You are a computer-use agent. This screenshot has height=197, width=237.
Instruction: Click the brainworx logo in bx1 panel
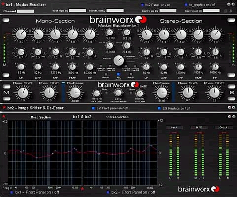tap(118, 20)
